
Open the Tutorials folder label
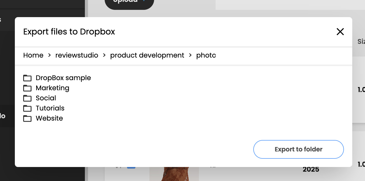[50, 108]
